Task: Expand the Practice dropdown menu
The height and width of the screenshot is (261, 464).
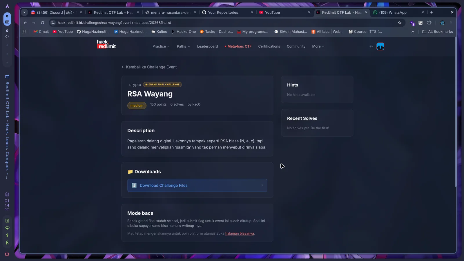Action: (161, 46)
